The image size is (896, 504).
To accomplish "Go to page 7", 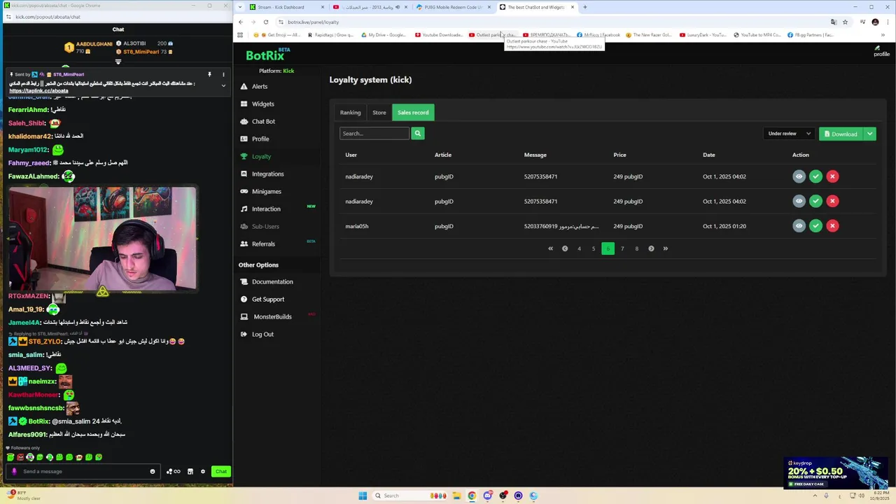I will pyautogui.click(x=622, y=248).
